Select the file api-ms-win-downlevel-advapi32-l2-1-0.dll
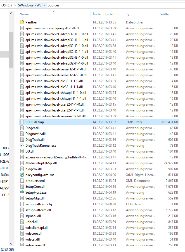 57,46
